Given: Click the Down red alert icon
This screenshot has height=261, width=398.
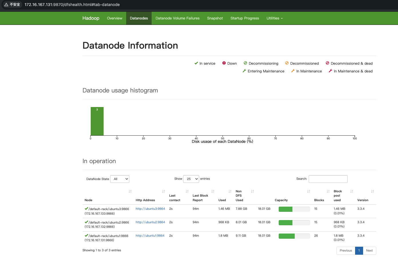Looking at the screenshot, I should click(224, 63).
